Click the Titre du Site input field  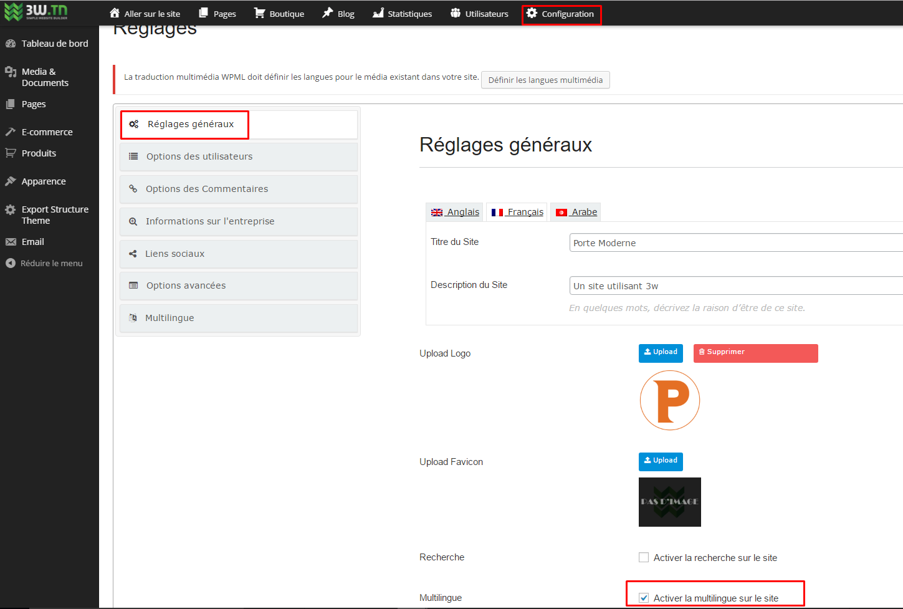[736, 242]
